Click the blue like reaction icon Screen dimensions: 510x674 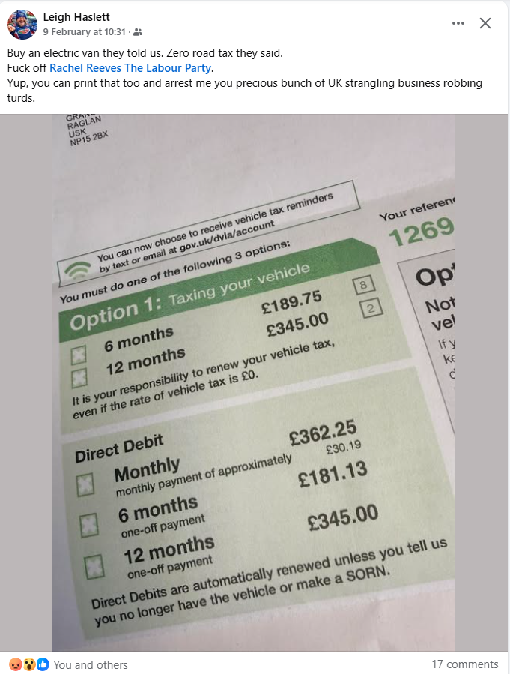tap(42, 664)
